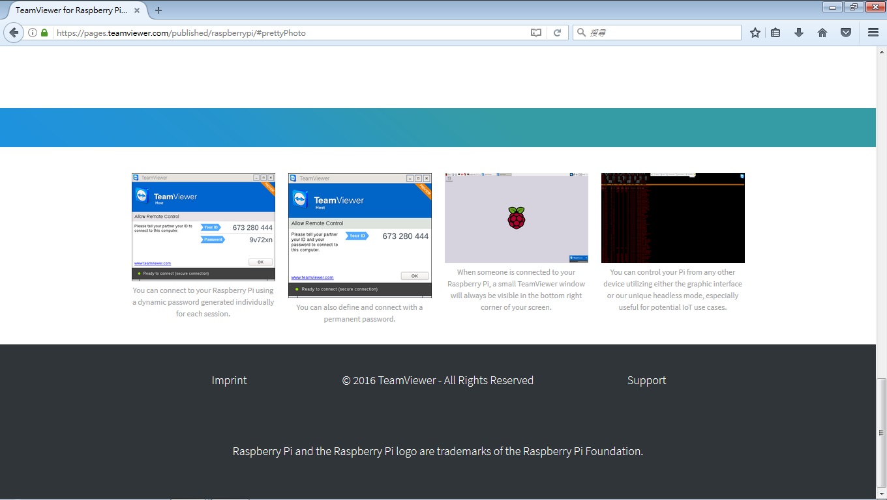Viewport: 887px width, 500px height.
Task: Toggle reader view icon in address bar
Action: (x=536, y=33)
